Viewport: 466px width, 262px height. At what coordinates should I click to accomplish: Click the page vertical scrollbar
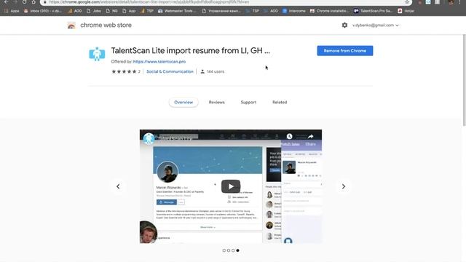(464, 80)
